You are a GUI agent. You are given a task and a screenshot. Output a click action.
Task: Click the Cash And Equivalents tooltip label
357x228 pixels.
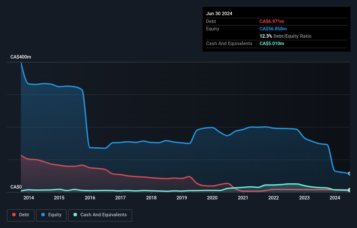pyautogui.click(x=229, y=43)
